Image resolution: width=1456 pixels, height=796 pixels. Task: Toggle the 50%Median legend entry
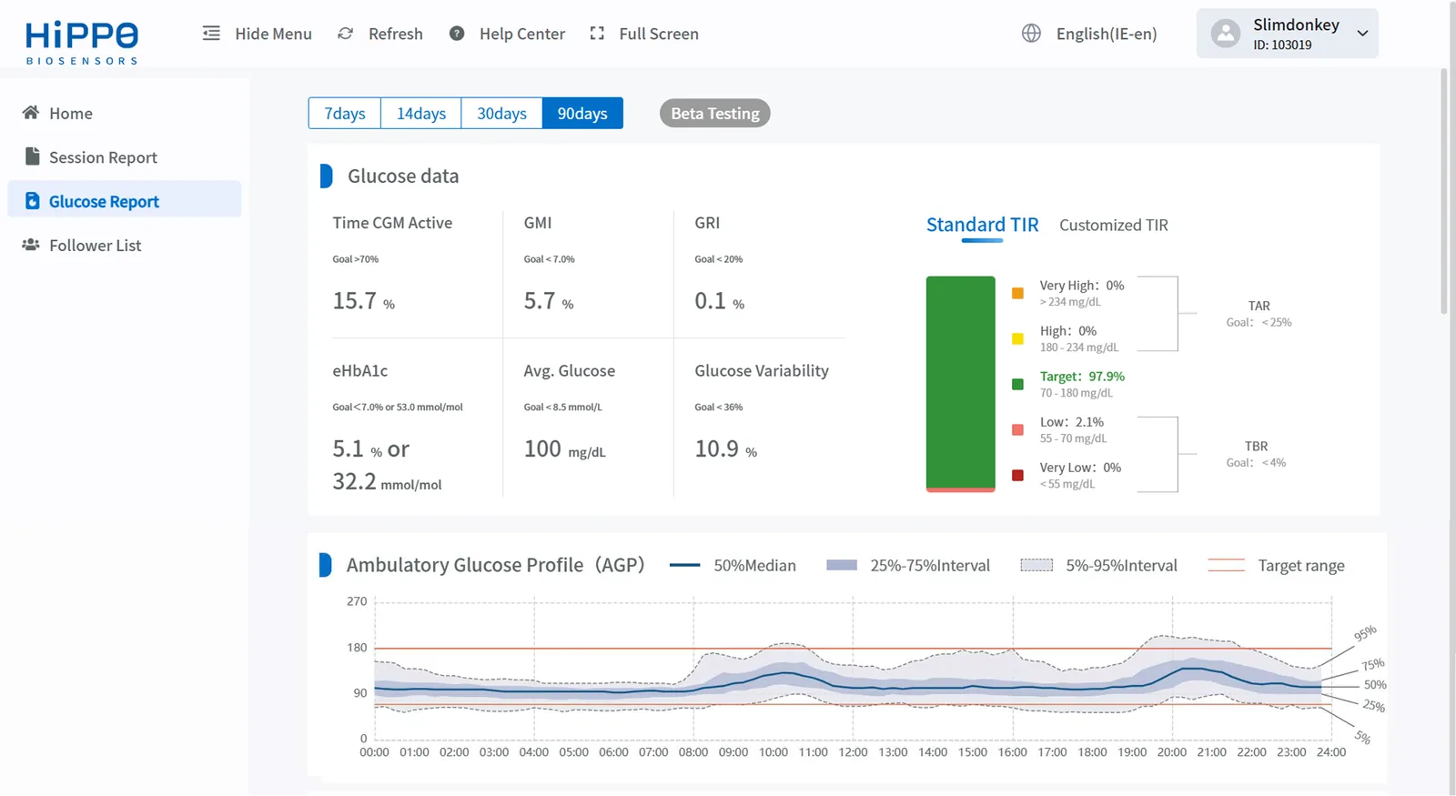(733, 565)
